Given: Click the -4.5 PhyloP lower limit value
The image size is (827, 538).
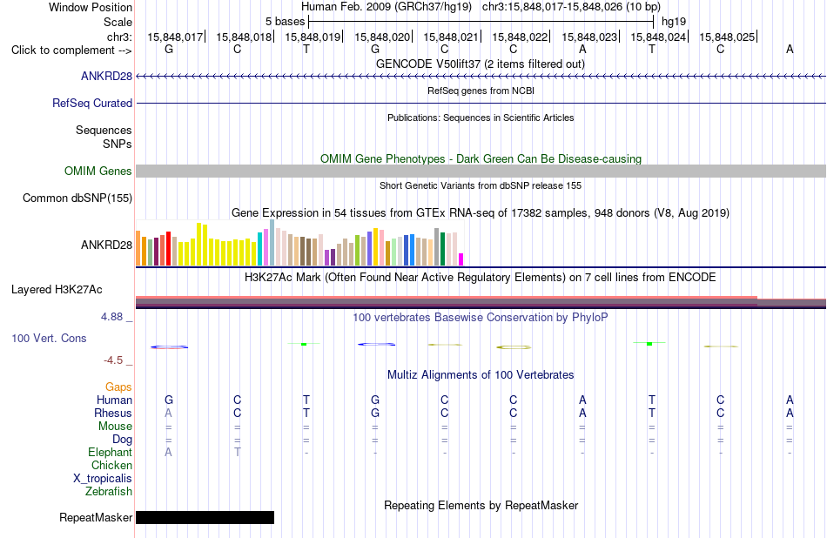Looking at the screenshot, I should coord(113,360).
